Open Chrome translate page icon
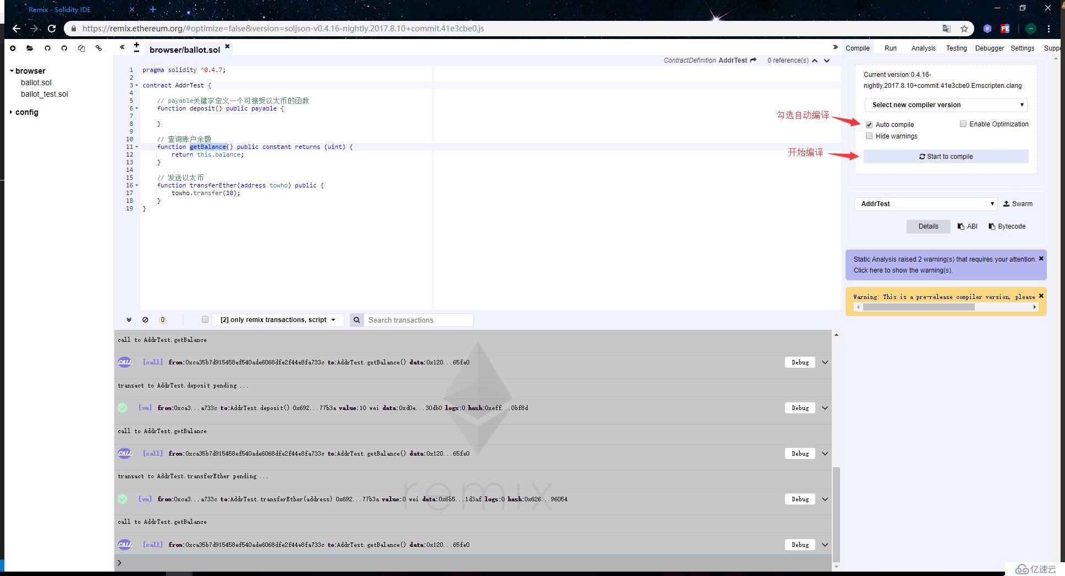Screen dimensions: 1065x576 (x=946, y=29)
